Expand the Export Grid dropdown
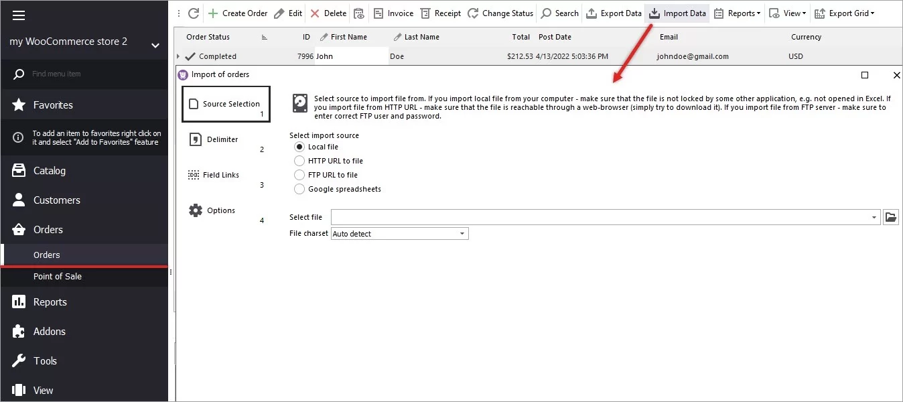Screen dimensions: 903x402 [845, 13]
